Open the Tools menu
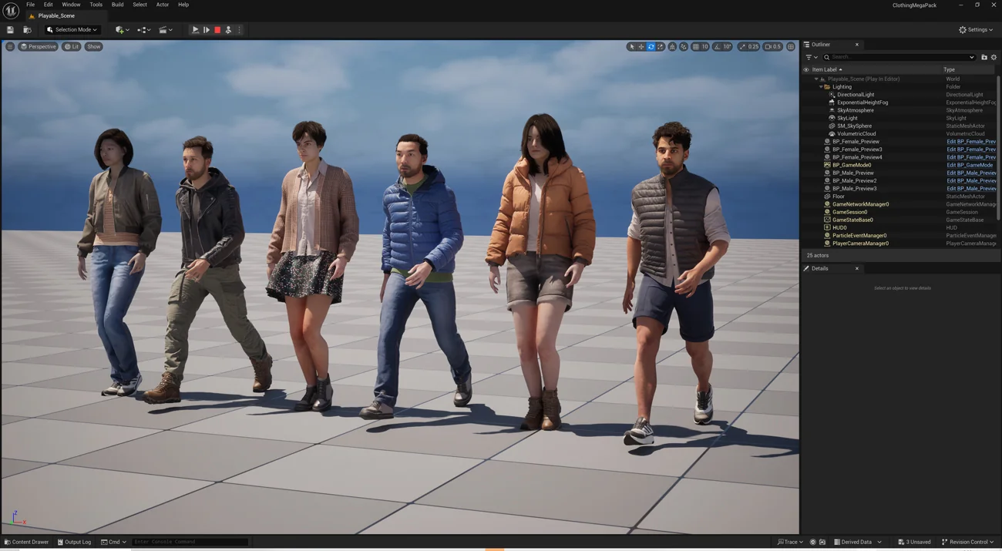 point(96,5)
